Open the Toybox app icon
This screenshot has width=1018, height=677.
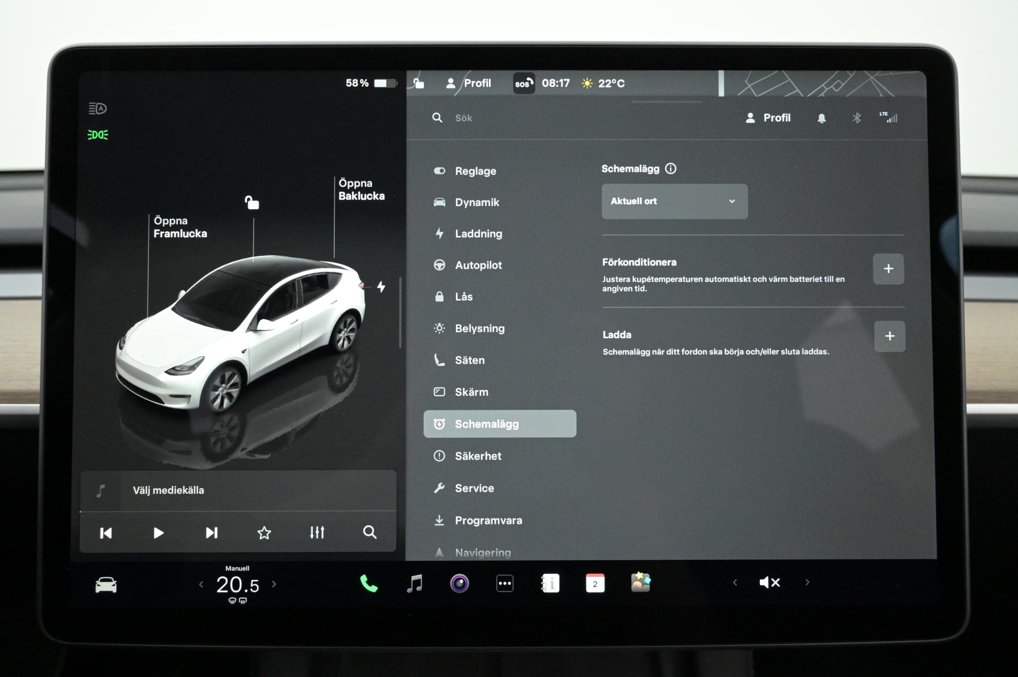(x=641, y=583)
